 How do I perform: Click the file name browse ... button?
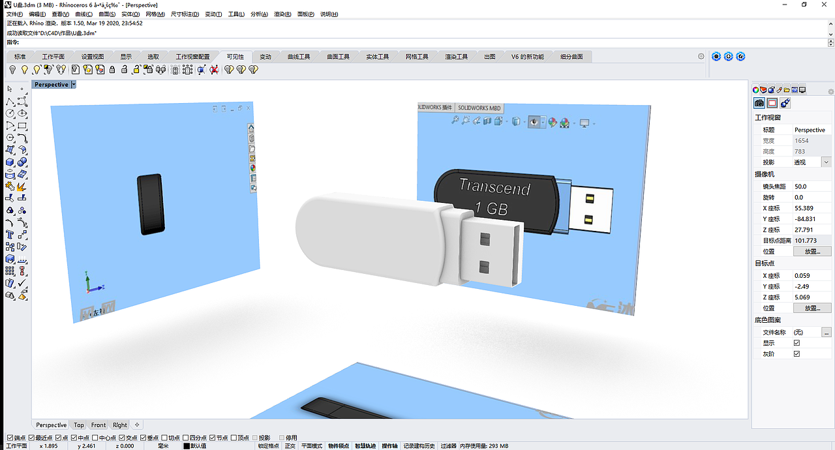tap(827, 333)
